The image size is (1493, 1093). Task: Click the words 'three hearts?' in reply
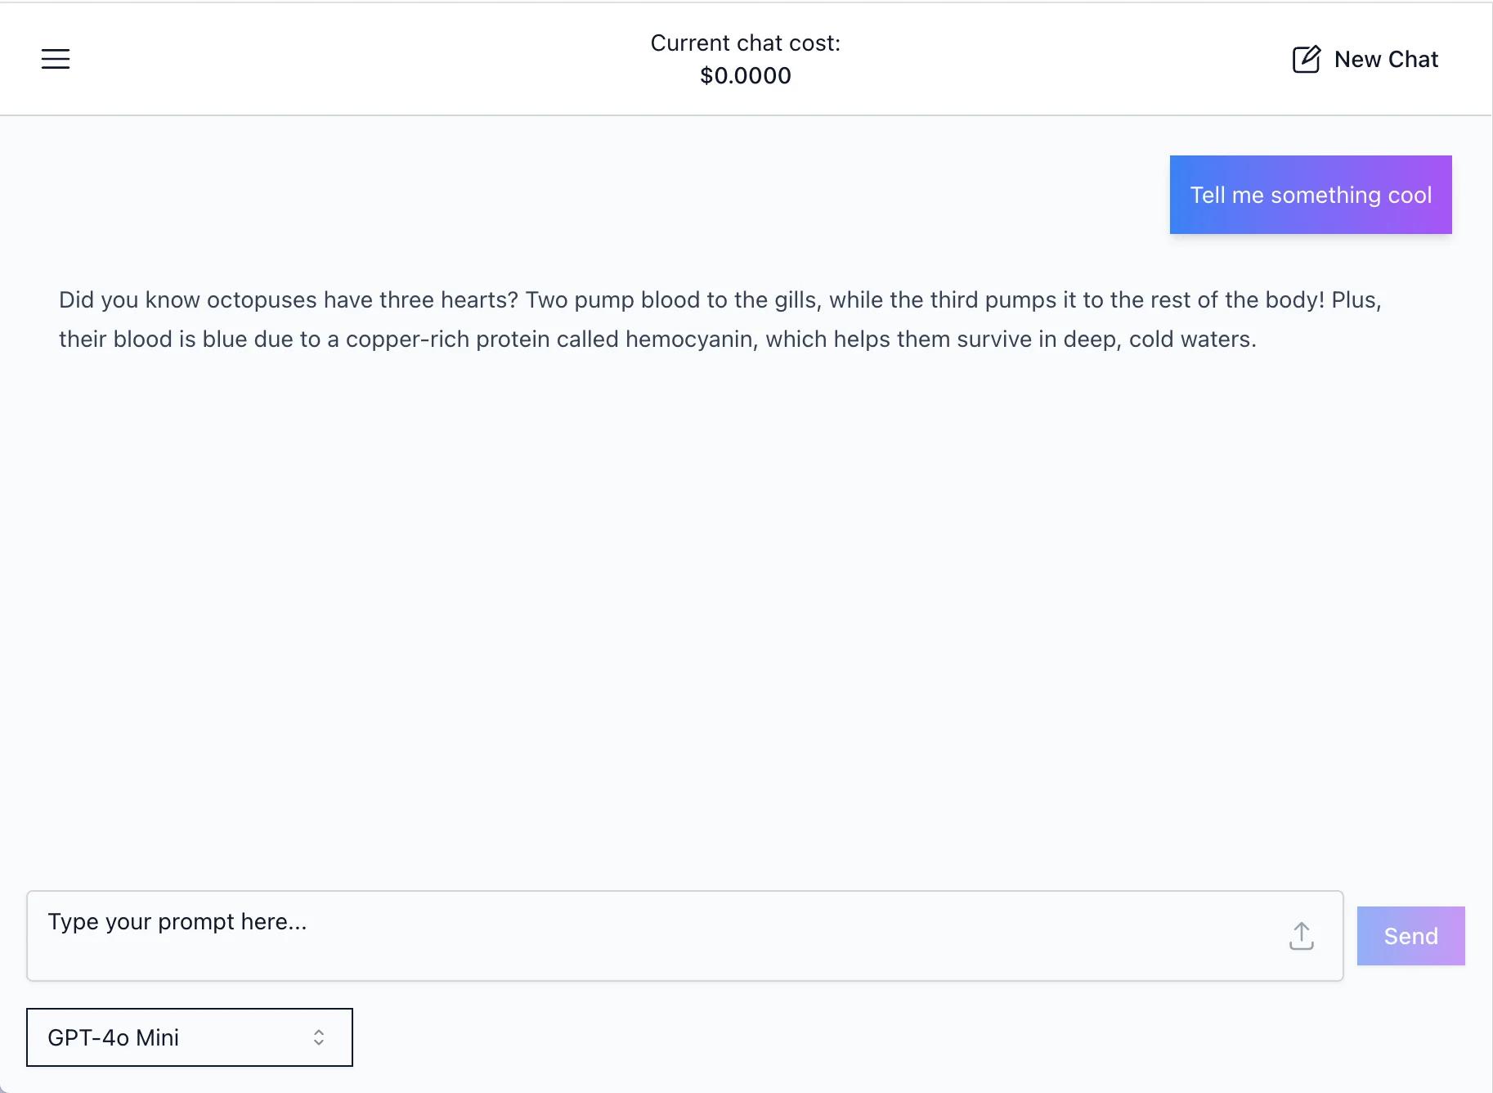point(449,300)
